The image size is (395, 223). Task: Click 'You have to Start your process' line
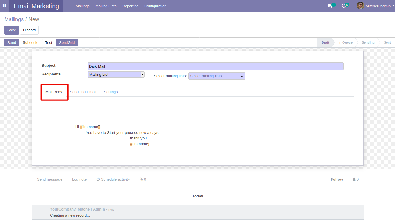(x=122, y=133)
